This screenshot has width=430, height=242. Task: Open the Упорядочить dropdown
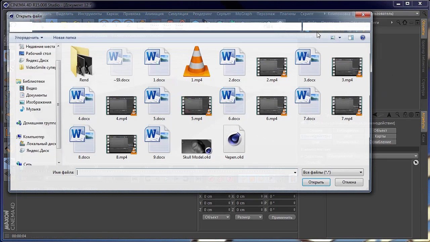click(29, 38)
